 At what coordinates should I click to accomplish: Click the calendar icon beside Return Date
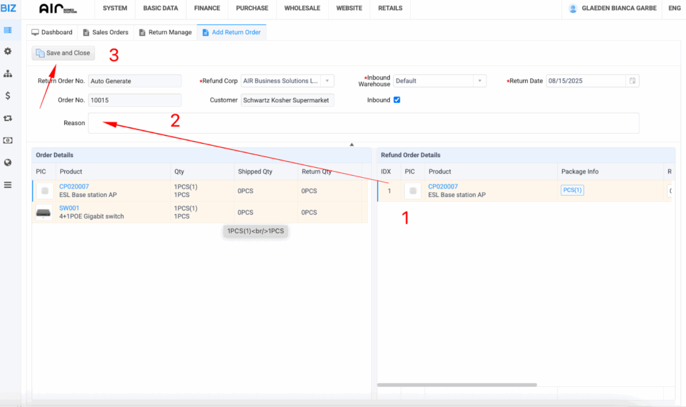632,81
